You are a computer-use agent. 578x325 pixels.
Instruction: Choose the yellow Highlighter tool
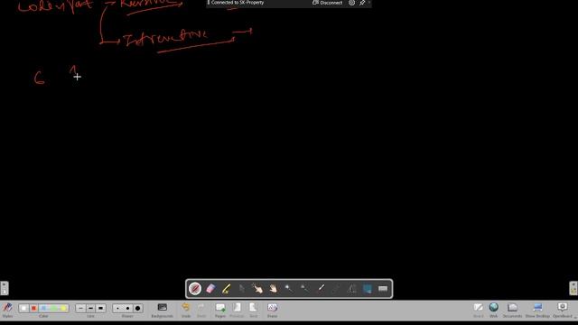click(x=227, y=289)
